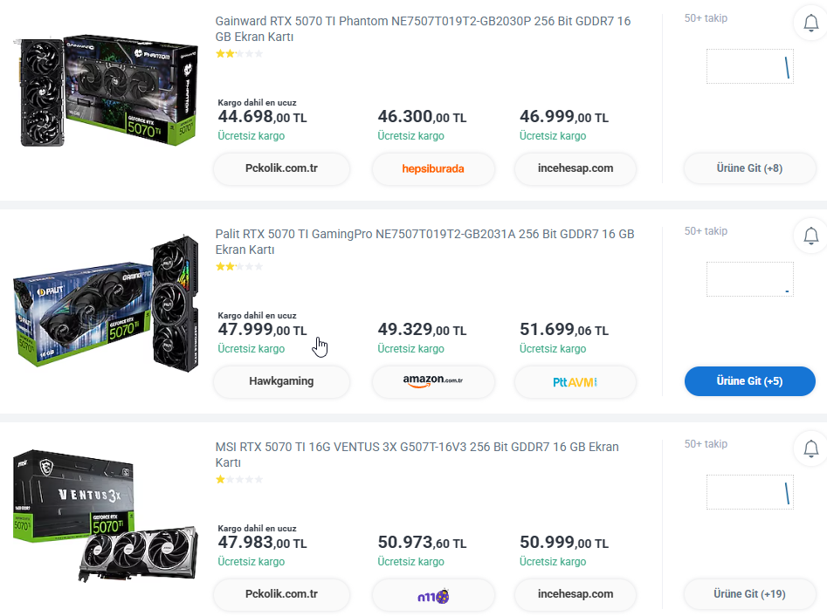Click the Palit GamingPro product box image
Viewport: 827px width, 616px height.
[106, 304]
